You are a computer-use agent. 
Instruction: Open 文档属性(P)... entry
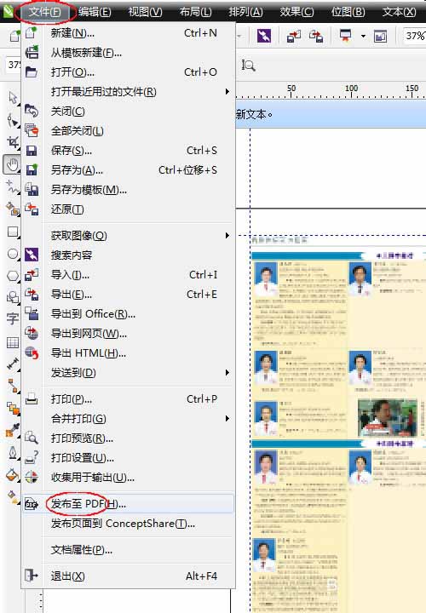click(129, 550)
